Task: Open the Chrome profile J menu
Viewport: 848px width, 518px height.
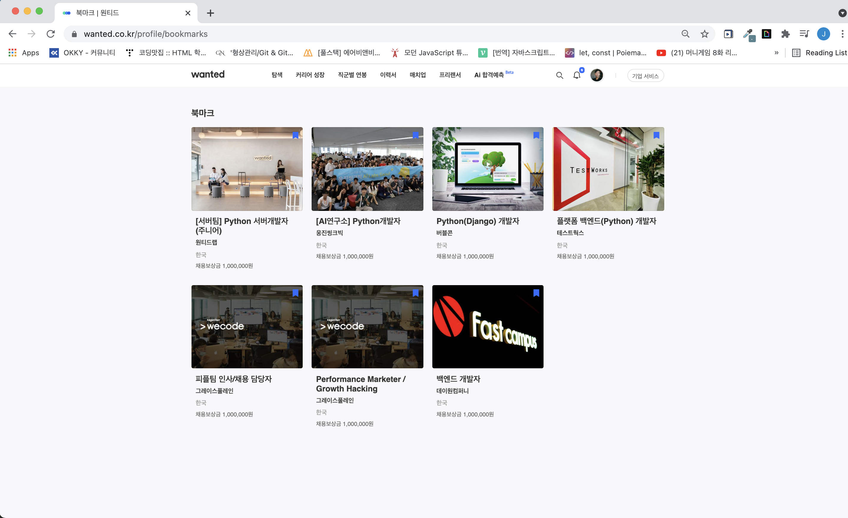Action: pos(823,34)
